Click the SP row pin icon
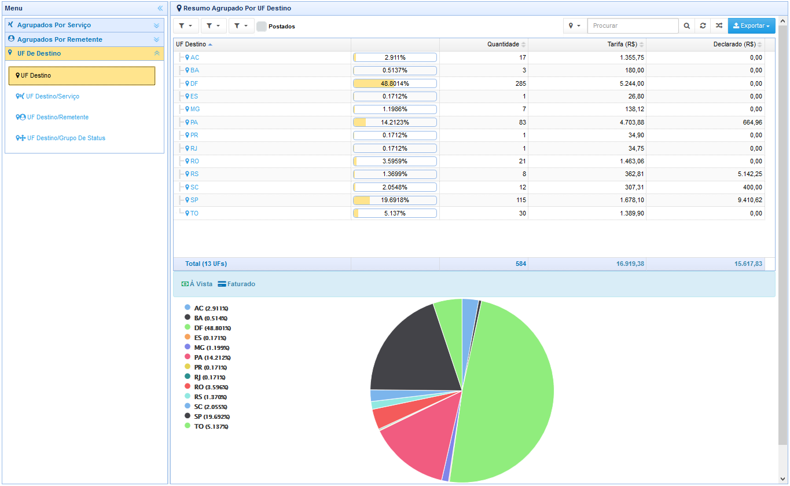This screenshot has width=790, height=486. (x=188, y=200)
